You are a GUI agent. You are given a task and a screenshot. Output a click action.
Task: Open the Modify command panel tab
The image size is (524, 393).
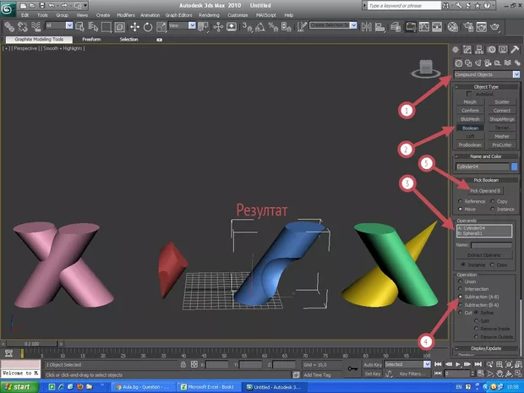coord(469,51)
